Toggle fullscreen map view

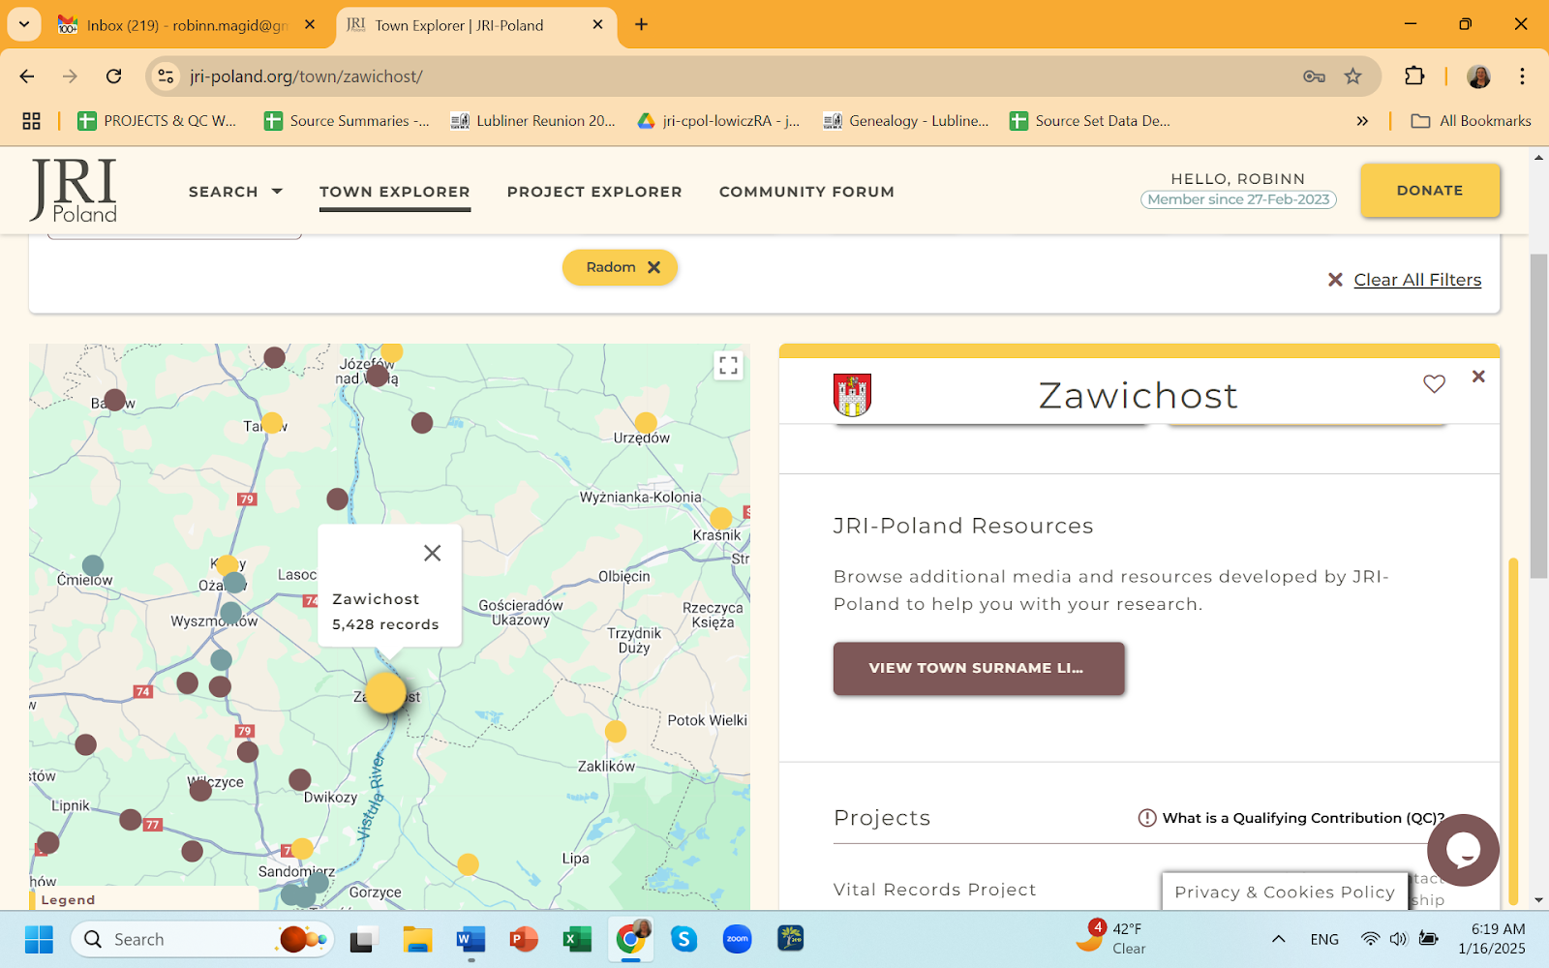tap(728, 365)
